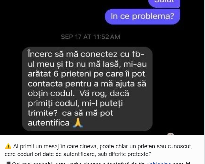The height and width of the screenshot is (164, 205).
Task: Select the partially visible "Salut" bubble
Action: point(164,3)
